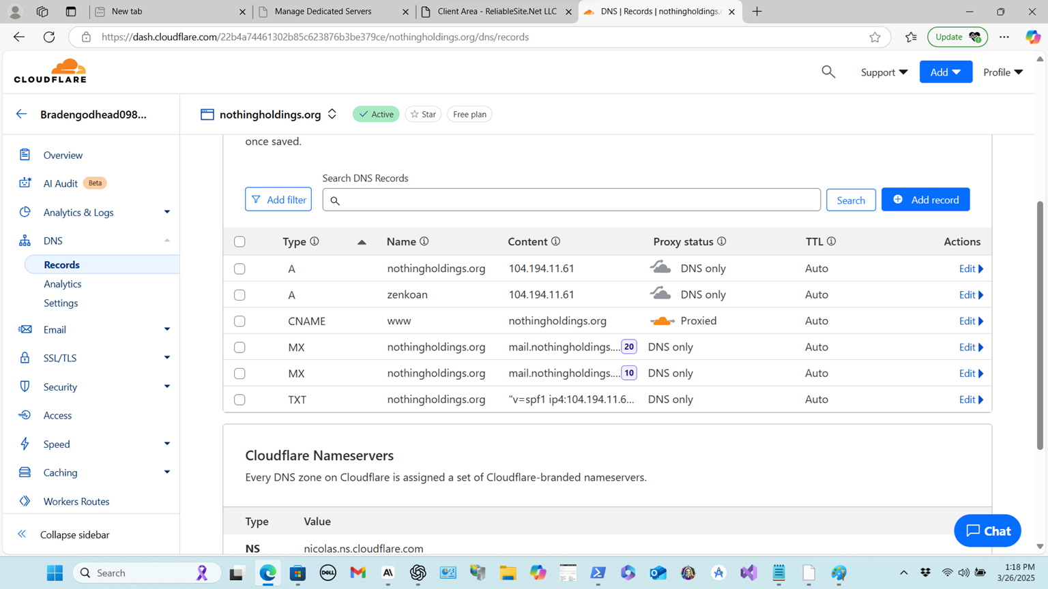Click the orange proxied cloud for www
1048x589 pixels.
coord(662,320)
